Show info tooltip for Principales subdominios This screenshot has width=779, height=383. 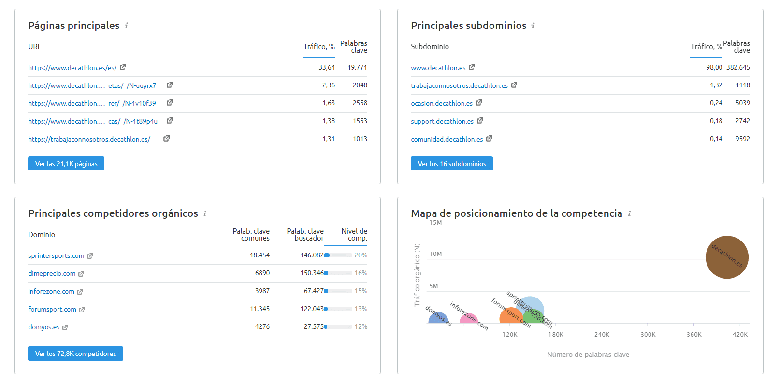click(x=534, y=26)
